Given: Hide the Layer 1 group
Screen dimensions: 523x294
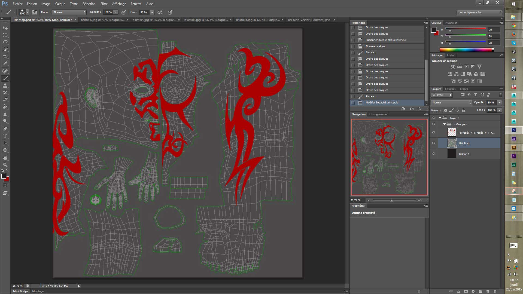Looking at the screenshot, I should [434, 118].
